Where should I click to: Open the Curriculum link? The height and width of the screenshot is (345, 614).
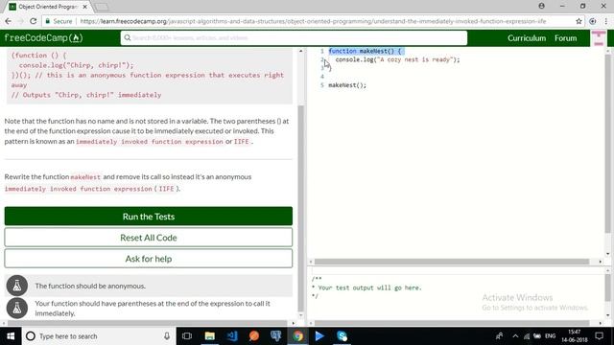point(527,38)
